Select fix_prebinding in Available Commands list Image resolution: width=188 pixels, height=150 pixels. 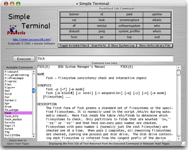tap(18, 75)
